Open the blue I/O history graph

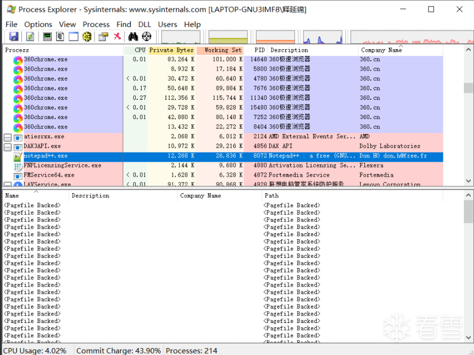click(323, 37)
